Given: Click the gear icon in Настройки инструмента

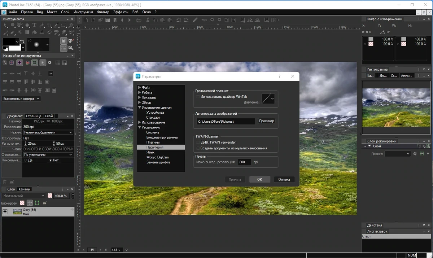Looking at the screenshot, I should pyautogui.click(x=50, y=62).
